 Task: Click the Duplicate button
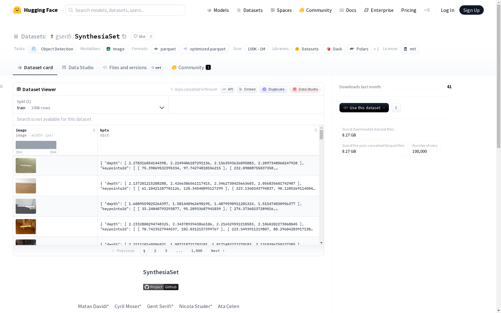(x=273, y=89)
